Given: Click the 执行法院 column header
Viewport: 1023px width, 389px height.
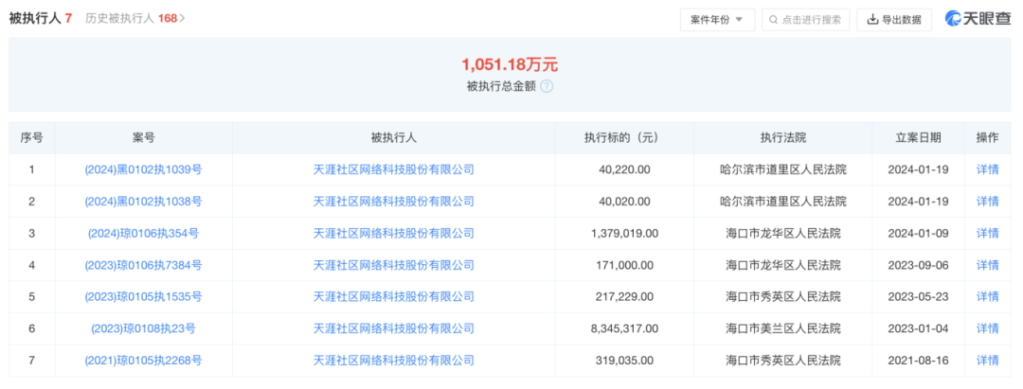Looking at the screenshot, I should (x=783, y=137).
